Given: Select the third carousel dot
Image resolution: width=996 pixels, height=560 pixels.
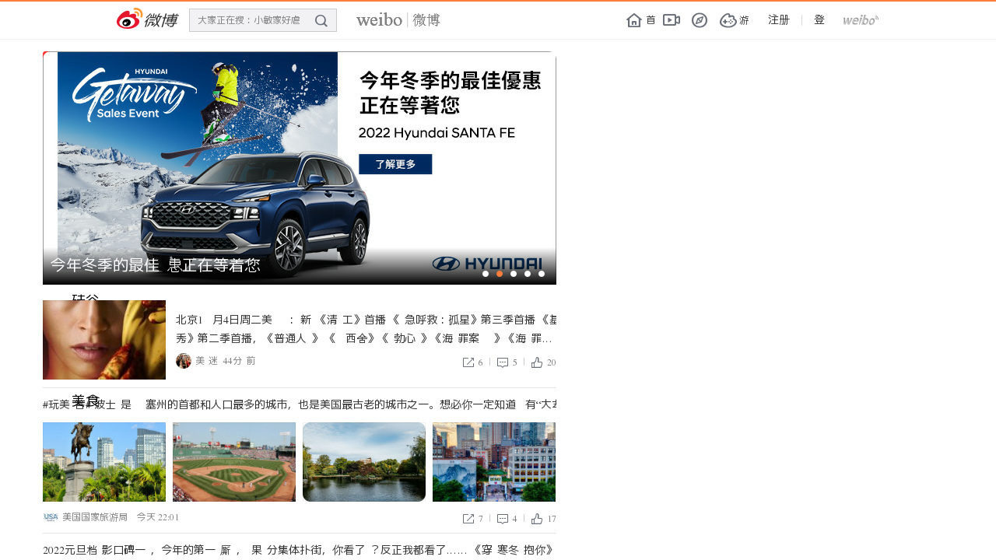Looking at the screenshot, I should (x=514, y=274).
